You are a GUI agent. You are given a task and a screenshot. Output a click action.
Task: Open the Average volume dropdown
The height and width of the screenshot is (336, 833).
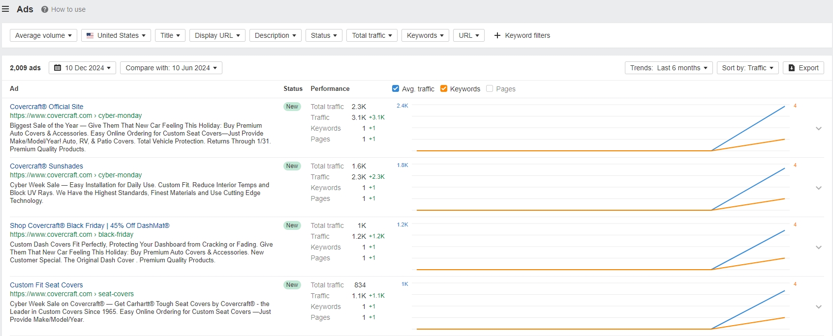coord(43,35)
